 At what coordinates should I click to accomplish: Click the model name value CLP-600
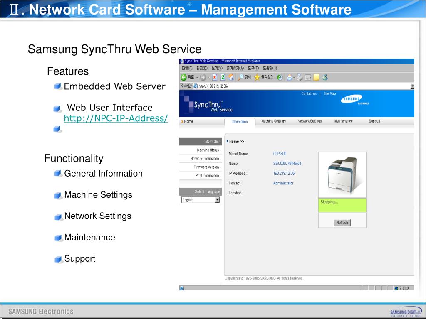point(280,154)
